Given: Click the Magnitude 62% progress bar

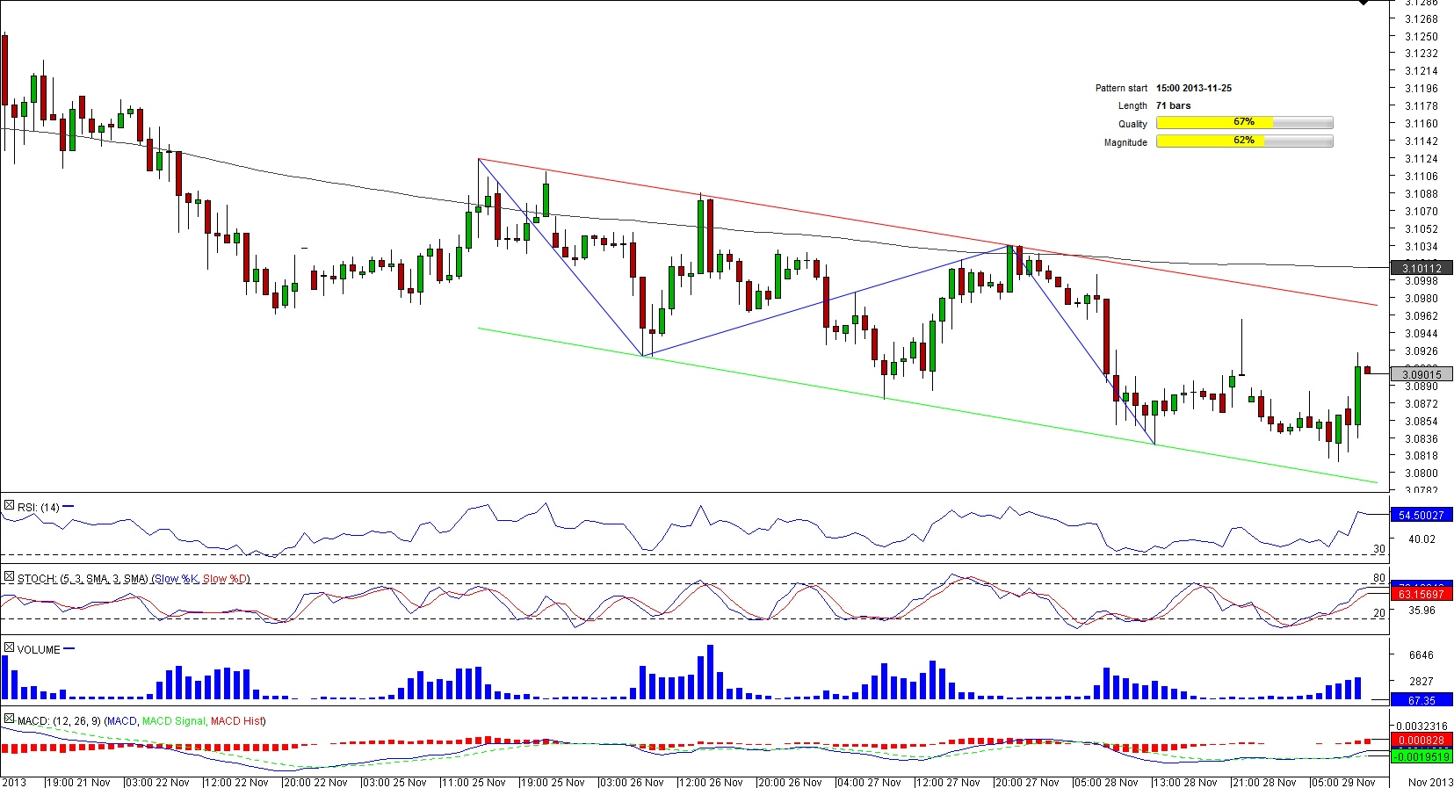Looking at the screenshot, I should pyautogui.click(x=1244, y=141).
